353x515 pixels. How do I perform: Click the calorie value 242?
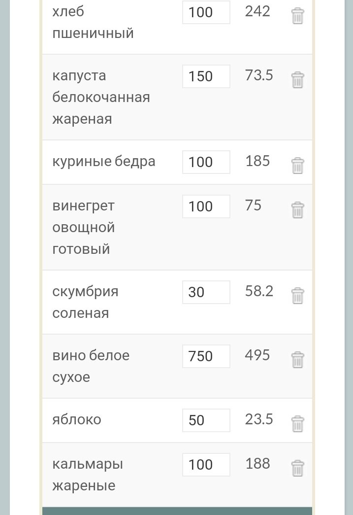(258, 11)
